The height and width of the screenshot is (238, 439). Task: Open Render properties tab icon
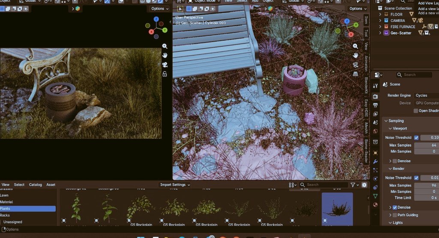coord(376,96)
